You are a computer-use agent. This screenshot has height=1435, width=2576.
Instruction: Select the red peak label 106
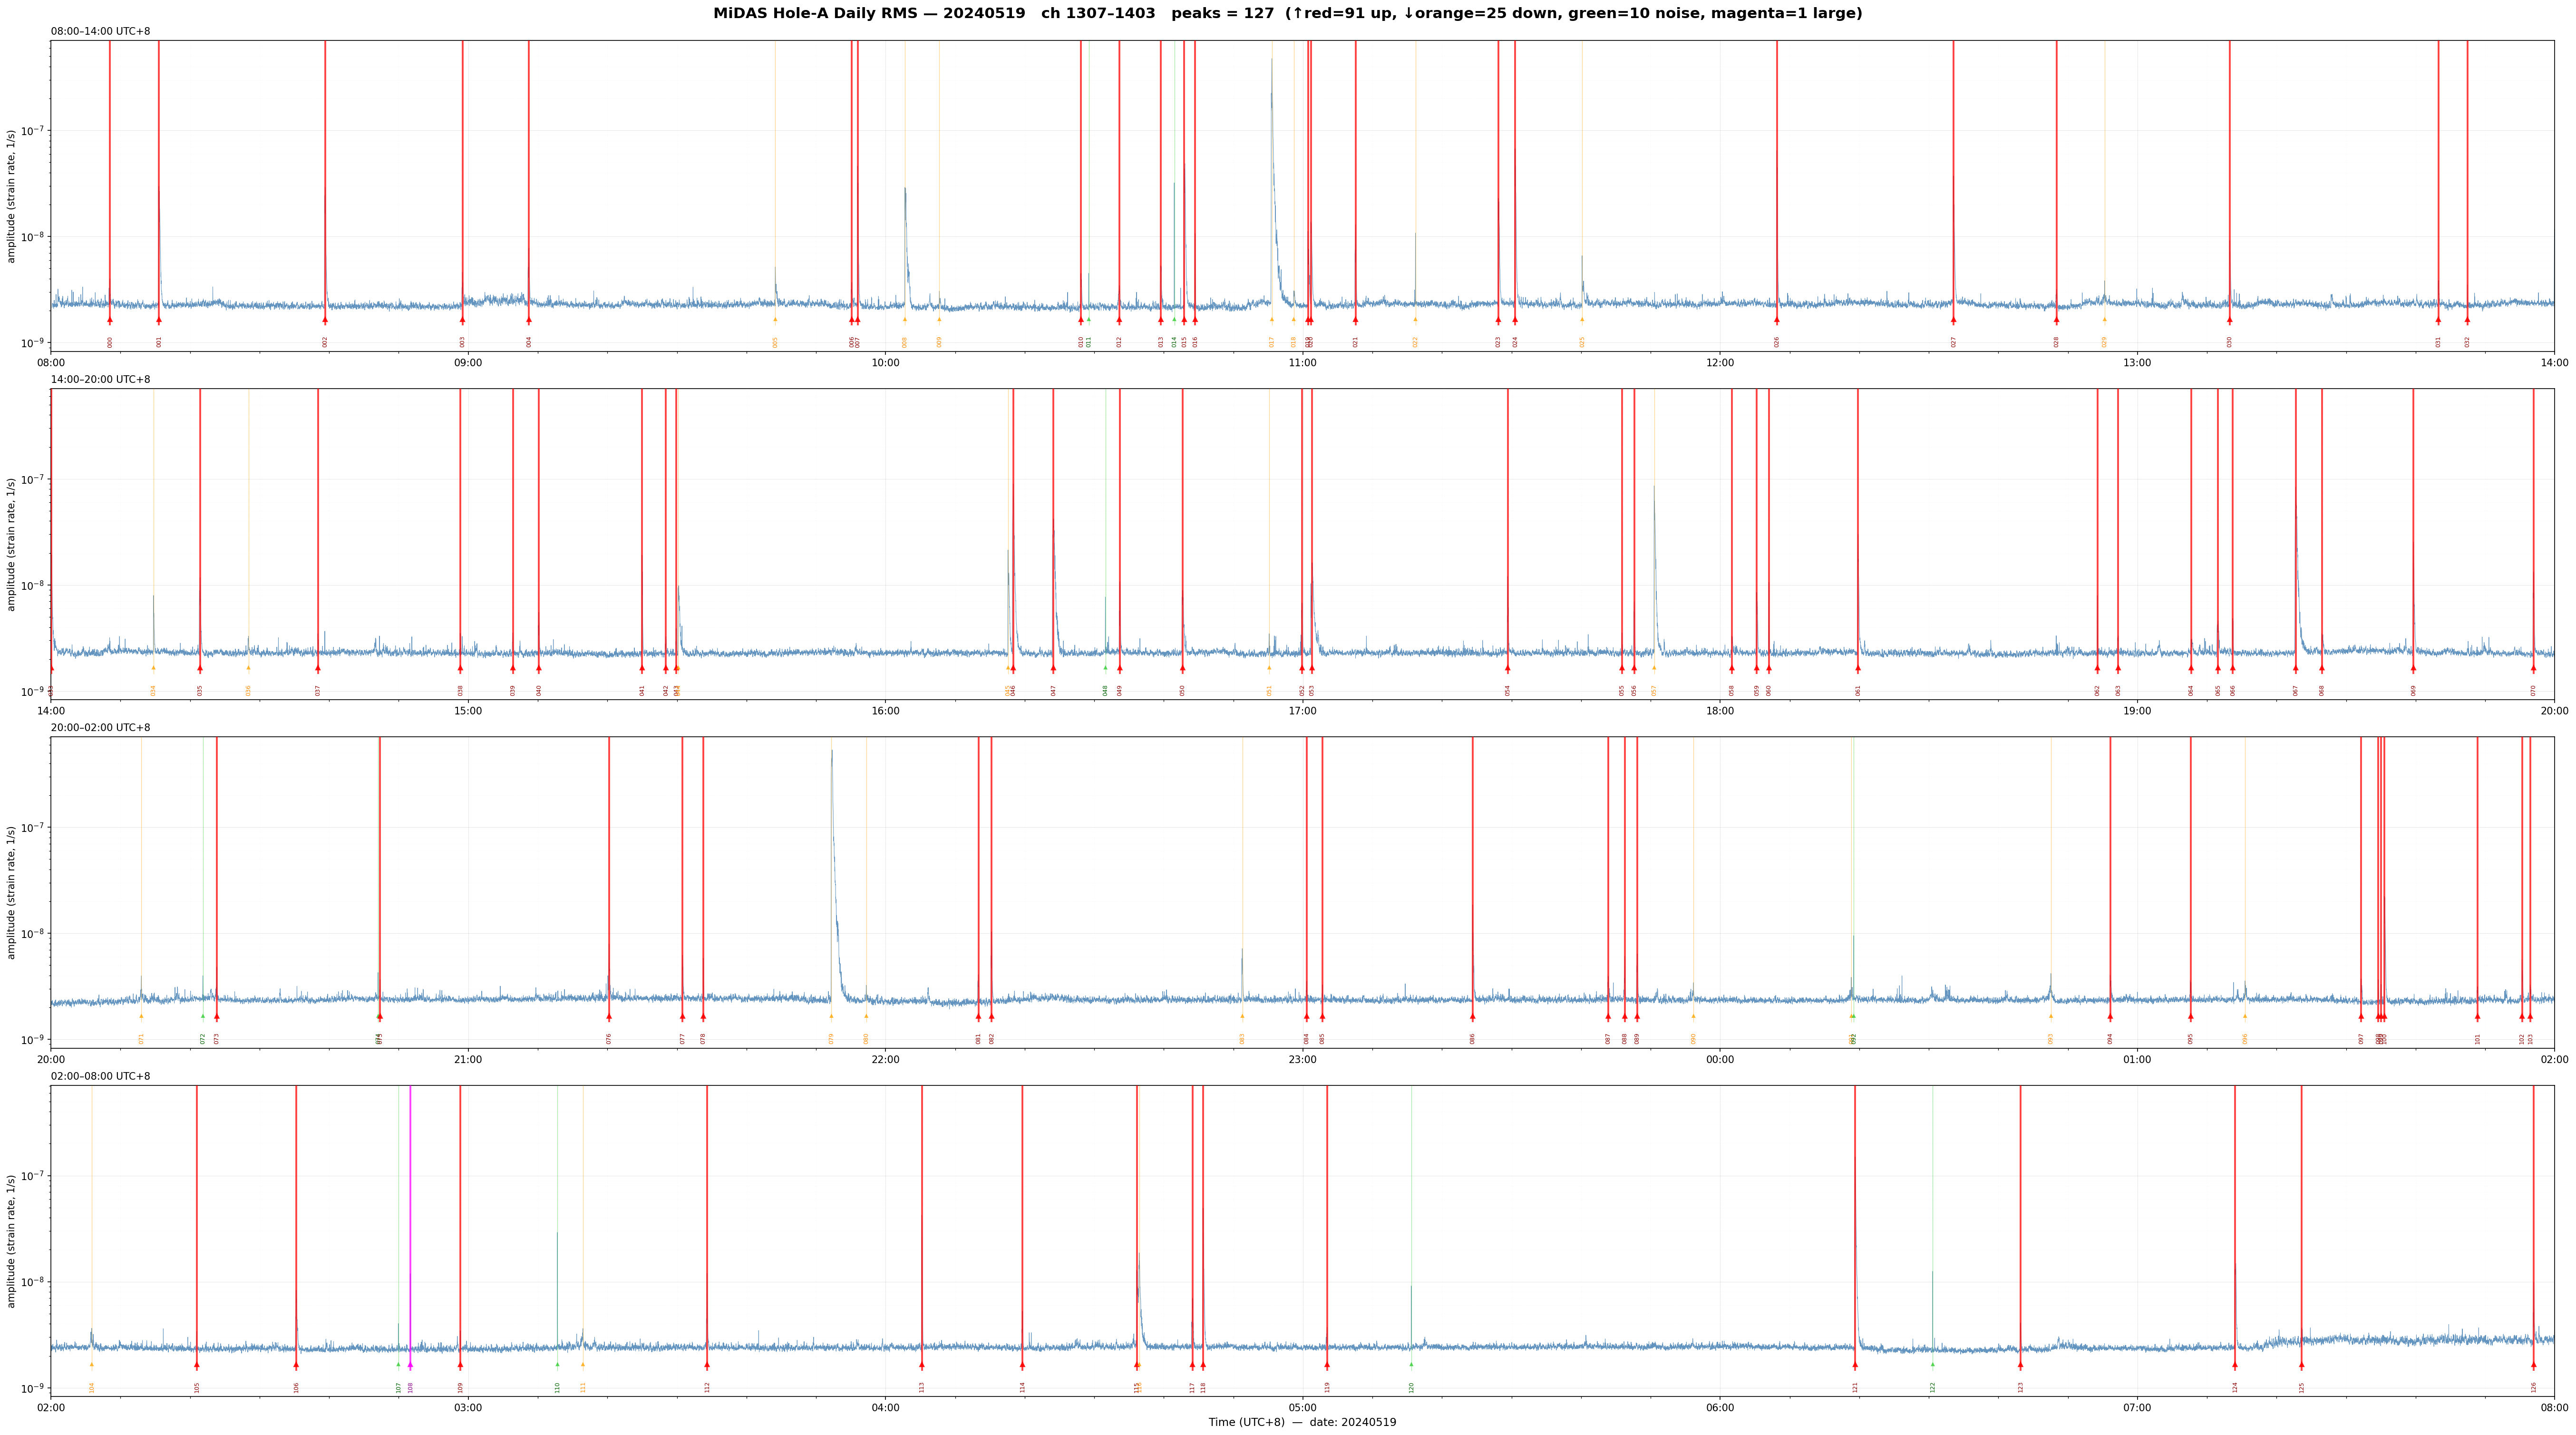pos(296,1387)
